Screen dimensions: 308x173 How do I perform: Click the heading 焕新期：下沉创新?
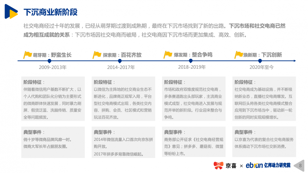263,55
